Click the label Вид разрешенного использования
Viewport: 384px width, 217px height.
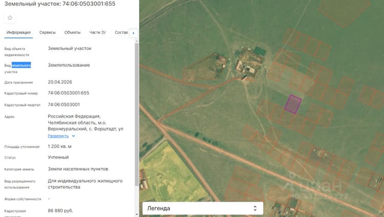coord(20,184)
